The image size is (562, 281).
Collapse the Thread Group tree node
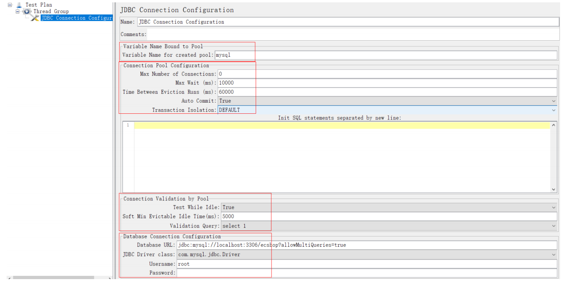[17, 11]
